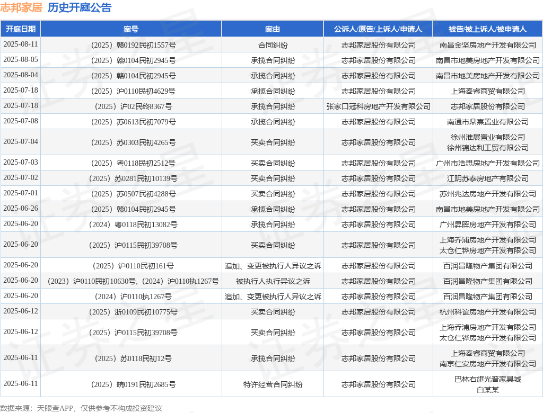
Task: Click defendant 广州昇晖房地产开发有限公司
Action: [488, 225]
